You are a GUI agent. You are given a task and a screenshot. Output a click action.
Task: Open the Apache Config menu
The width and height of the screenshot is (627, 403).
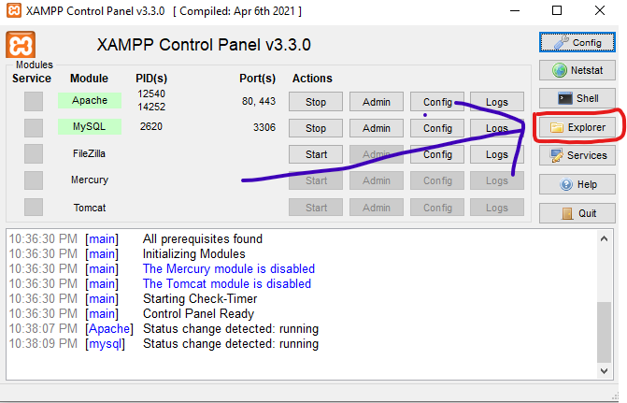(x=437, y=102)
